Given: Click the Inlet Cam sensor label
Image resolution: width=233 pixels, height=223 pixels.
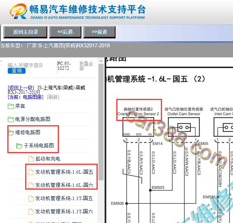Looking at the screenshot, I should click(x=223, y=114).
